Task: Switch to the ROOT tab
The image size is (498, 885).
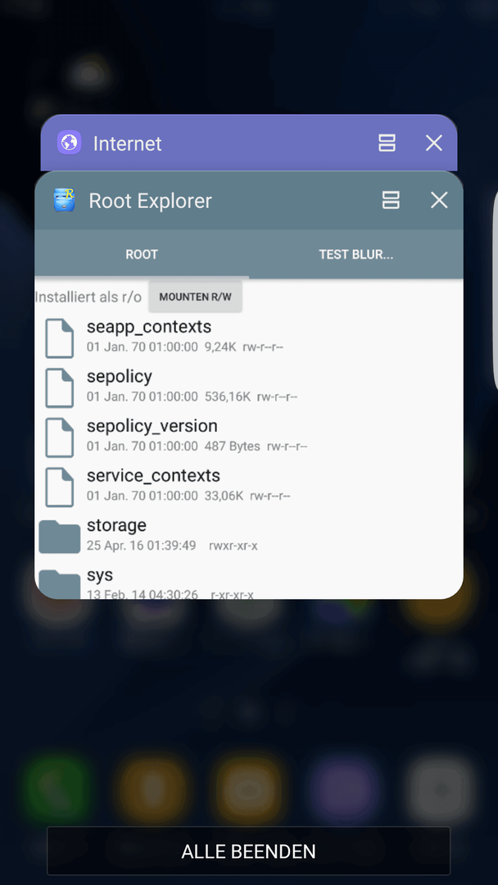Action: [x=142, y=255]
